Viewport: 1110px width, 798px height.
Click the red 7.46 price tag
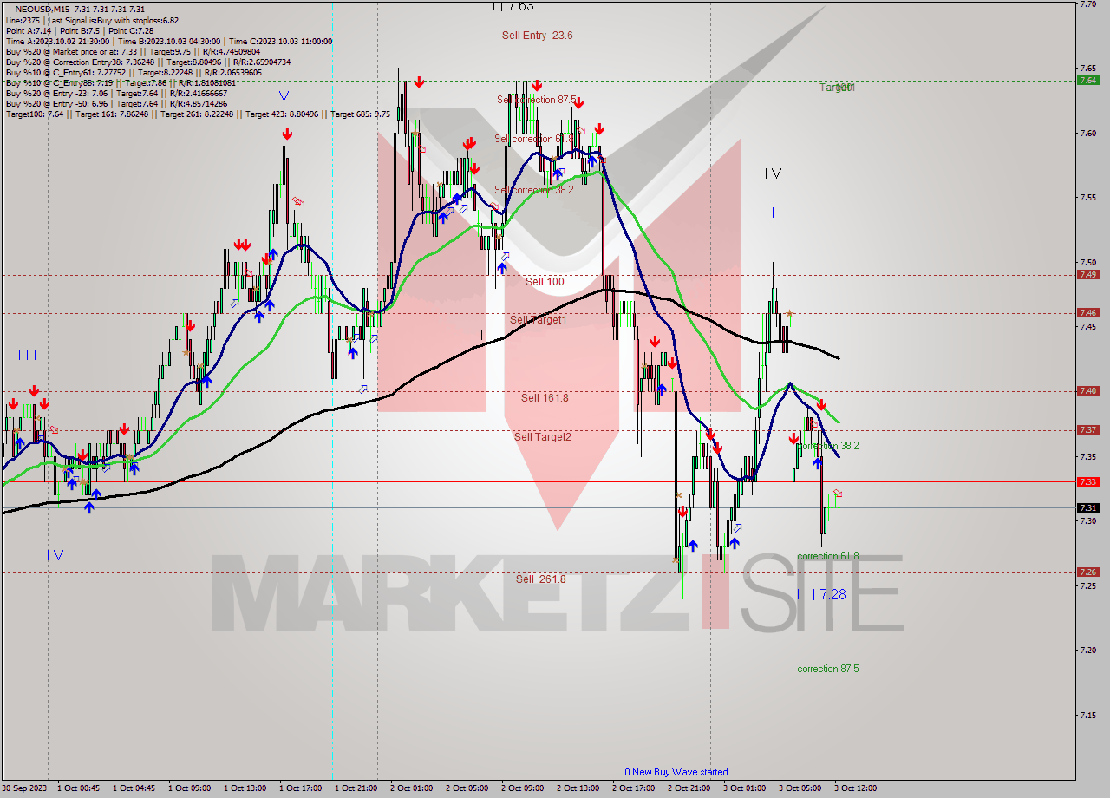[x=1087, y=312]
